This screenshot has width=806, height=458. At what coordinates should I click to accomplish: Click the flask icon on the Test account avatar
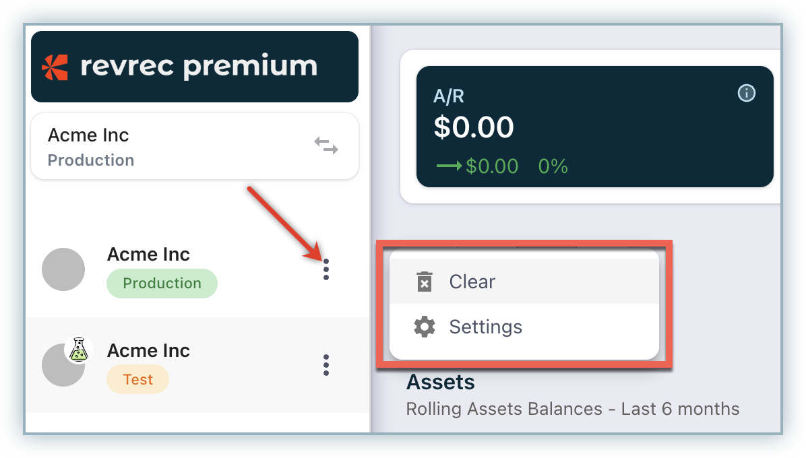click(x=79, y=350)
